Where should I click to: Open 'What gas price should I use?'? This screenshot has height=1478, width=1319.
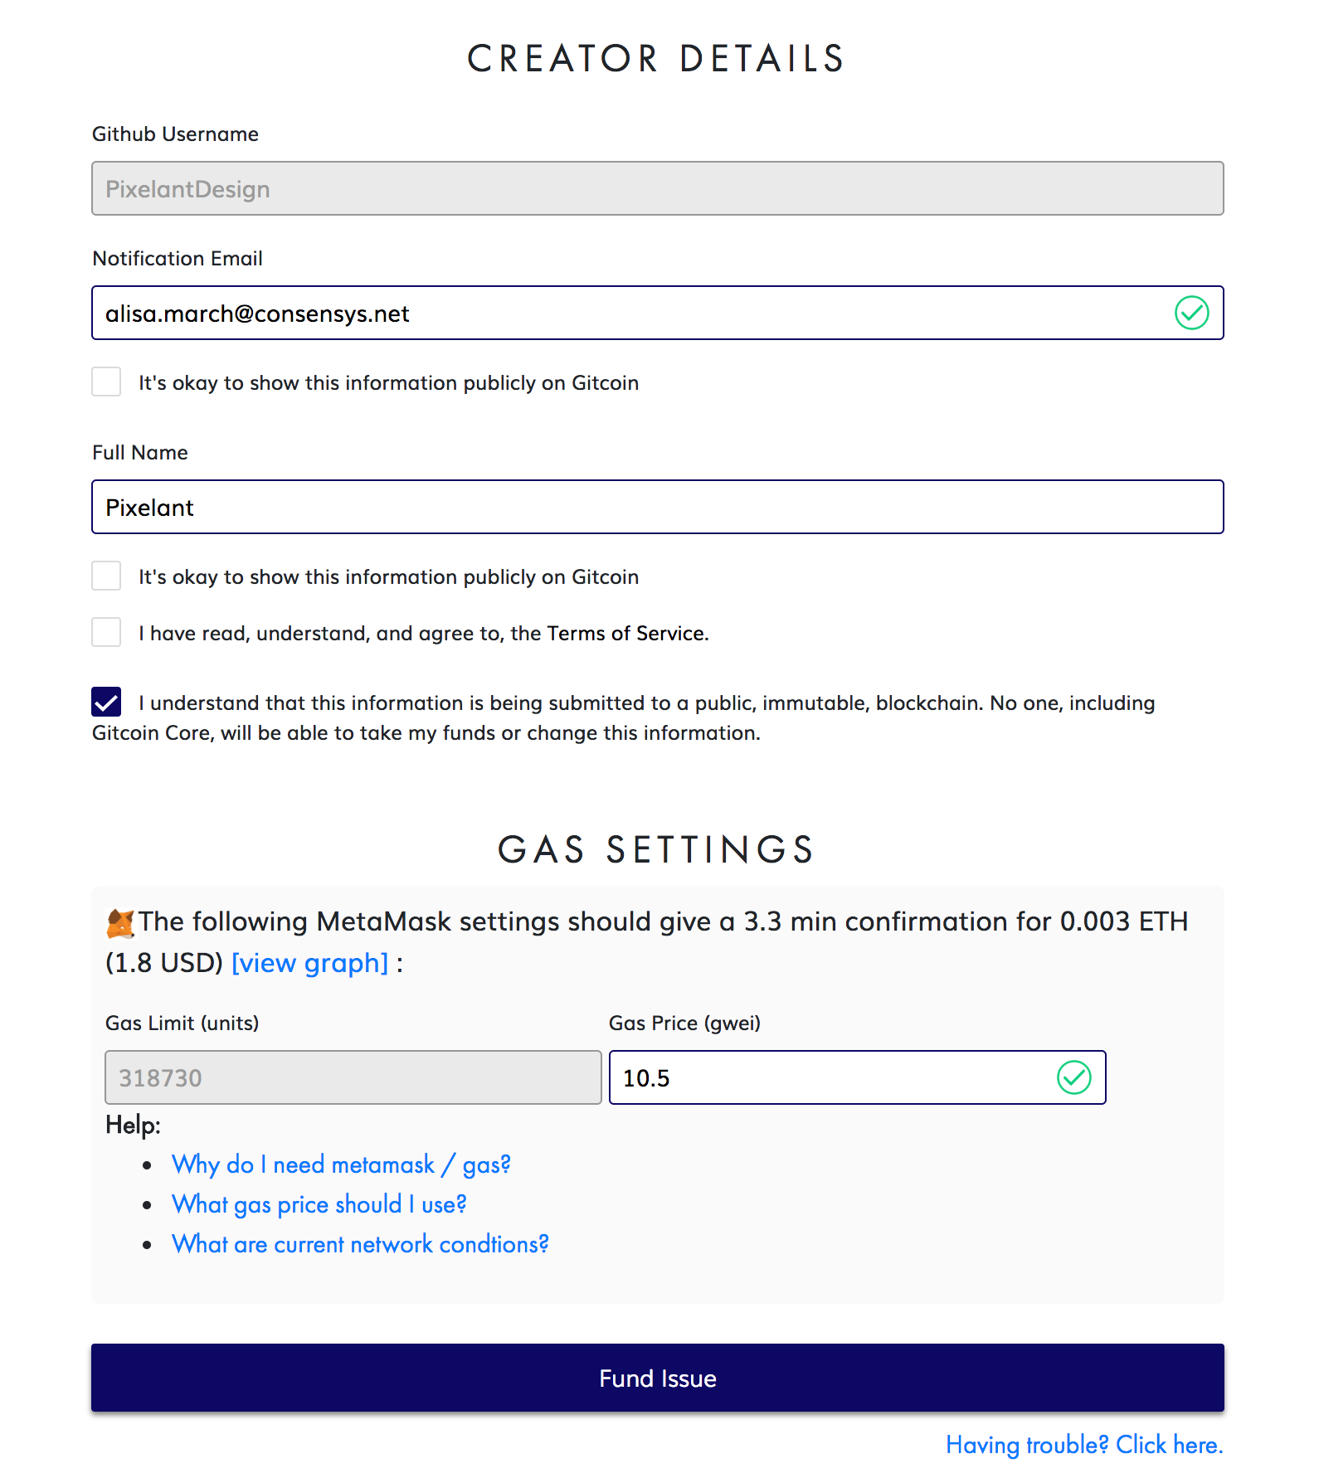tap(319, 1204)
